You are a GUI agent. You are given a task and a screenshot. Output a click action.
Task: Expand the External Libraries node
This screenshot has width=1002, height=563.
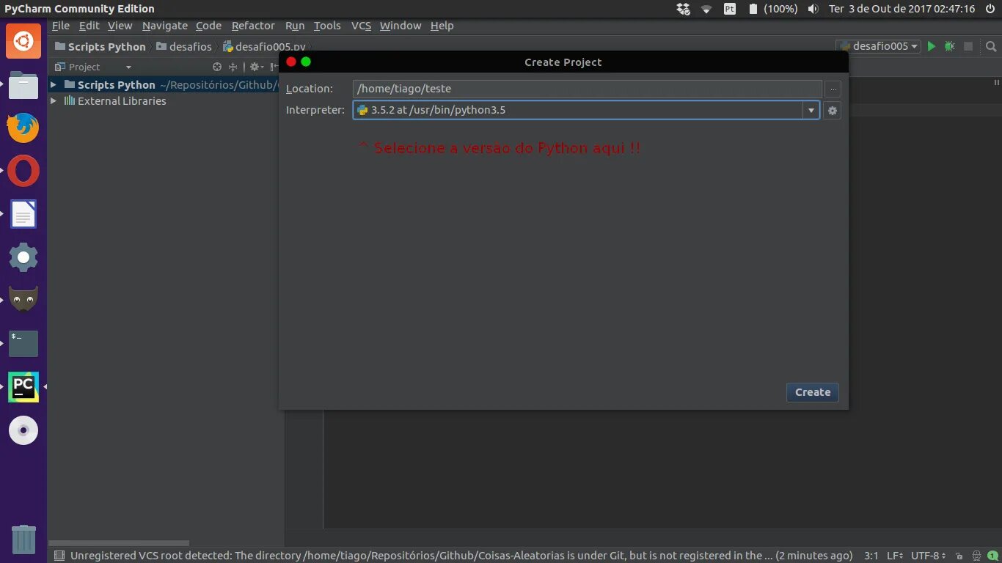(54, 100)
